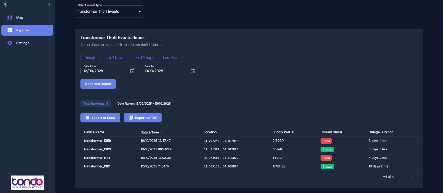
Task: Click the Map icon in sidebar
Action: (x=10, y=18)
